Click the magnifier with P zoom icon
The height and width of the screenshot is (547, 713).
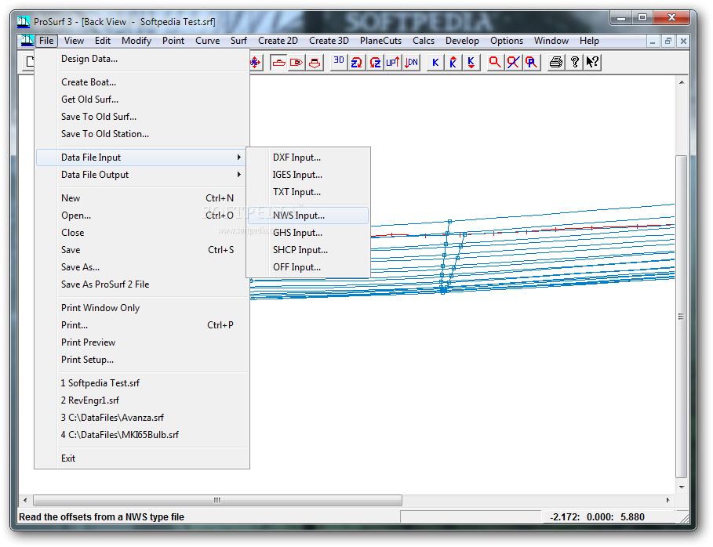531,62
